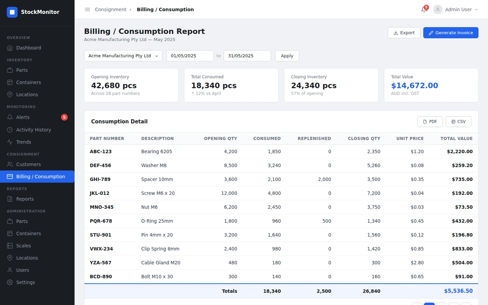Image resolution: width=488 pixels, height=305 pixels.
Task: Click the Alerts badge showing 5
Action: coord(64,117)
